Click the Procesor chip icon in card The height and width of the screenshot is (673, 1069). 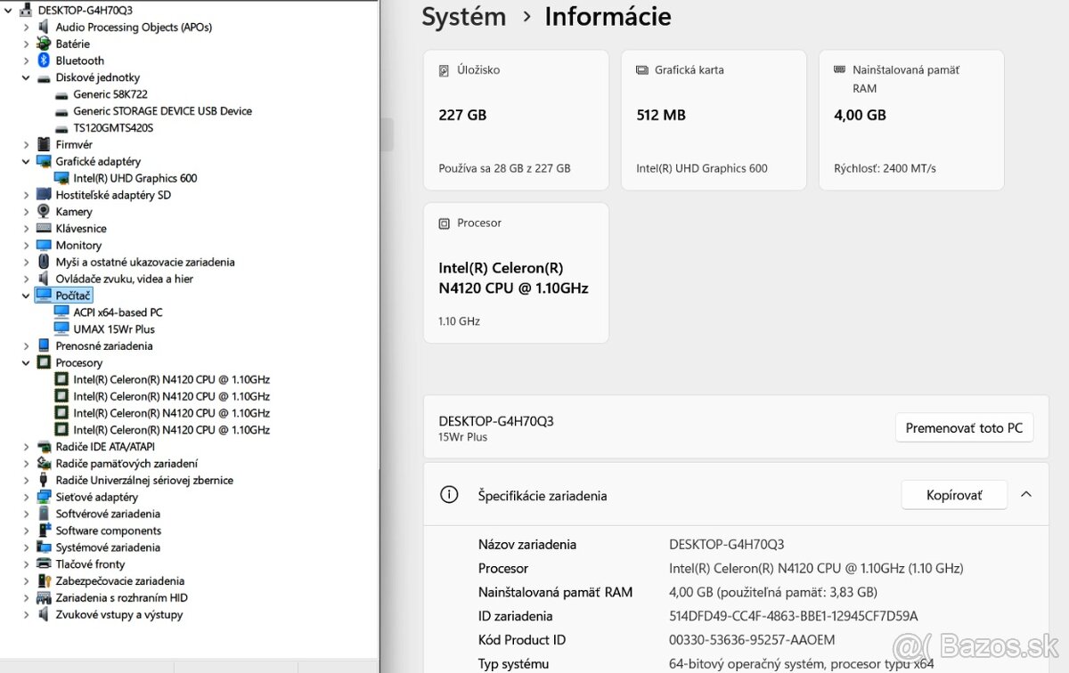click(445, 223)
